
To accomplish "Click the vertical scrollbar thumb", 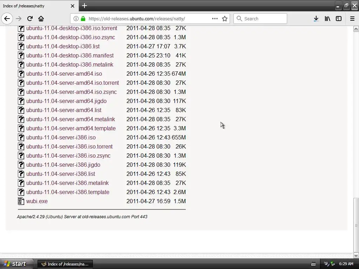I will [356, 225].
